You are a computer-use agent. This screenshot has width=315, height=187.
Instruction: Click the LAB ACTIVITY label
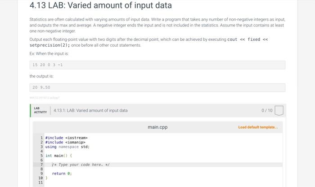pyautogui.click(x=40, y=110)
